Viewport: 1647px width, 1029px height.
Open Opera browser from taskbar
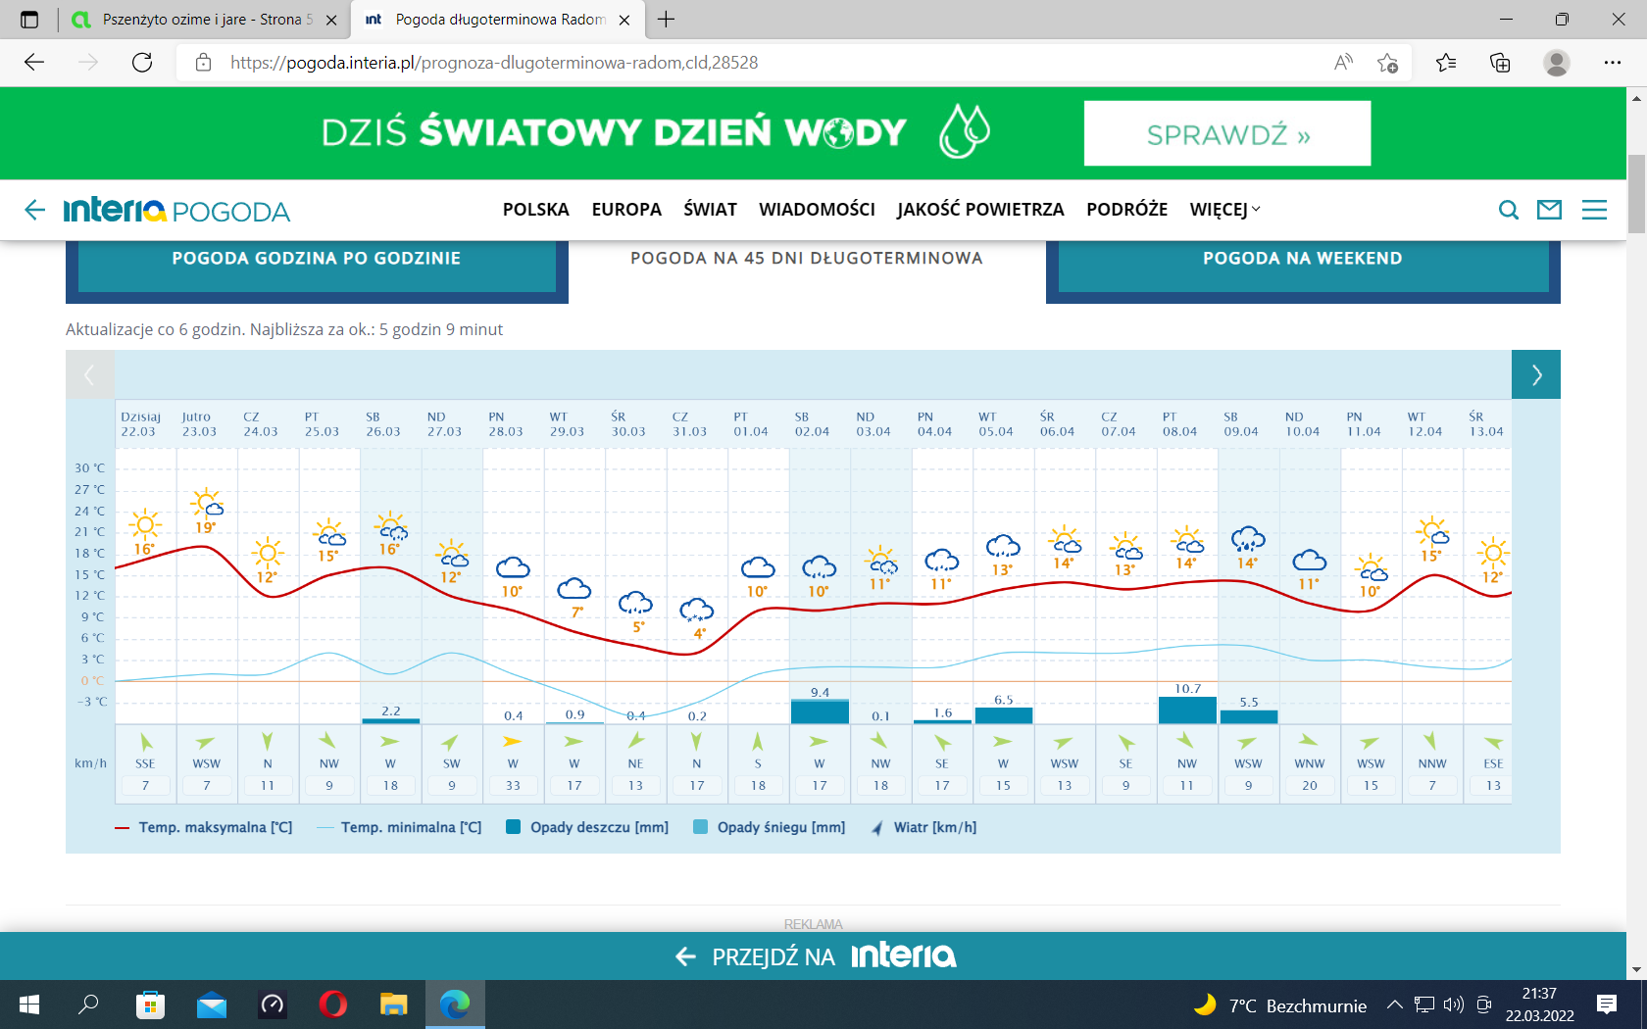click(333, 1004)
